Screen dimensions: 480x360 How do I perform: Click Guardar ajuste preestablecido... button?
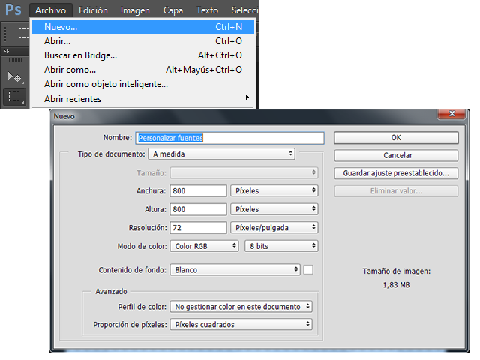[x=396, y=173]
